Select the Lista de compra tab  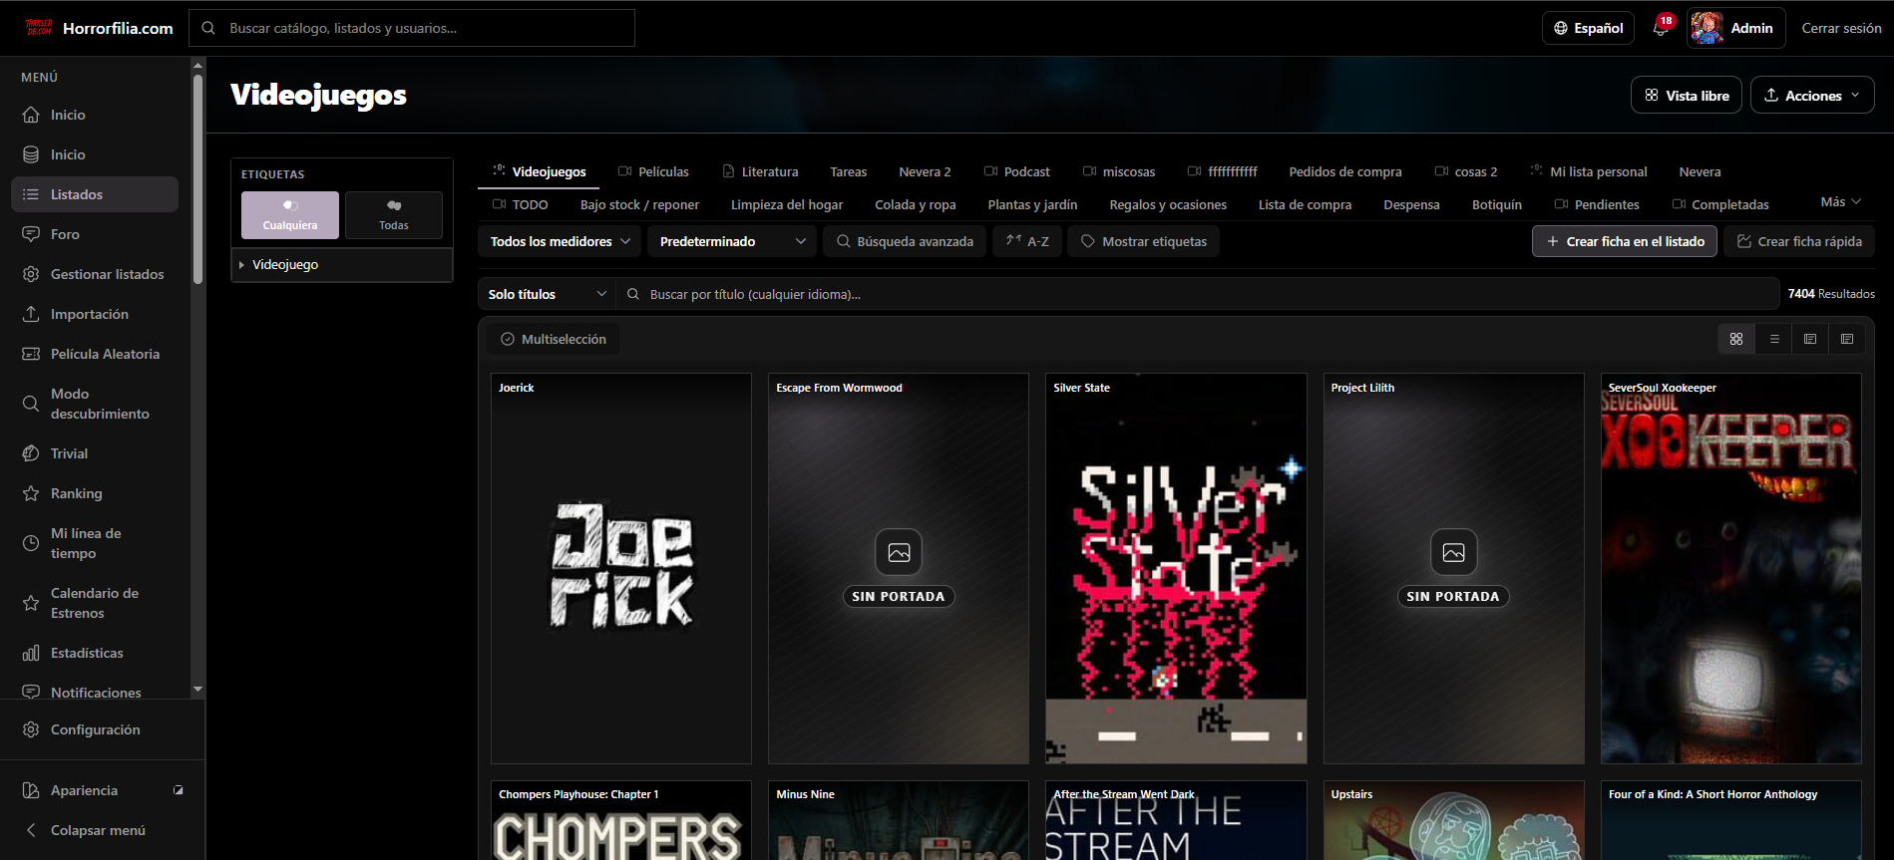click(x=1305, y=204)
